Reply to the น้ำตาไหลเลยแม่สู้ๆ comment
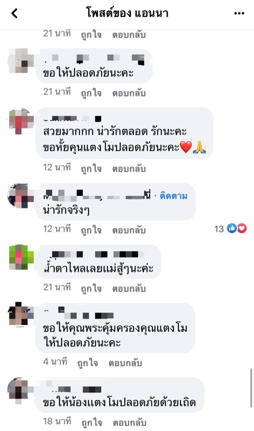 [x=128, y=289]
